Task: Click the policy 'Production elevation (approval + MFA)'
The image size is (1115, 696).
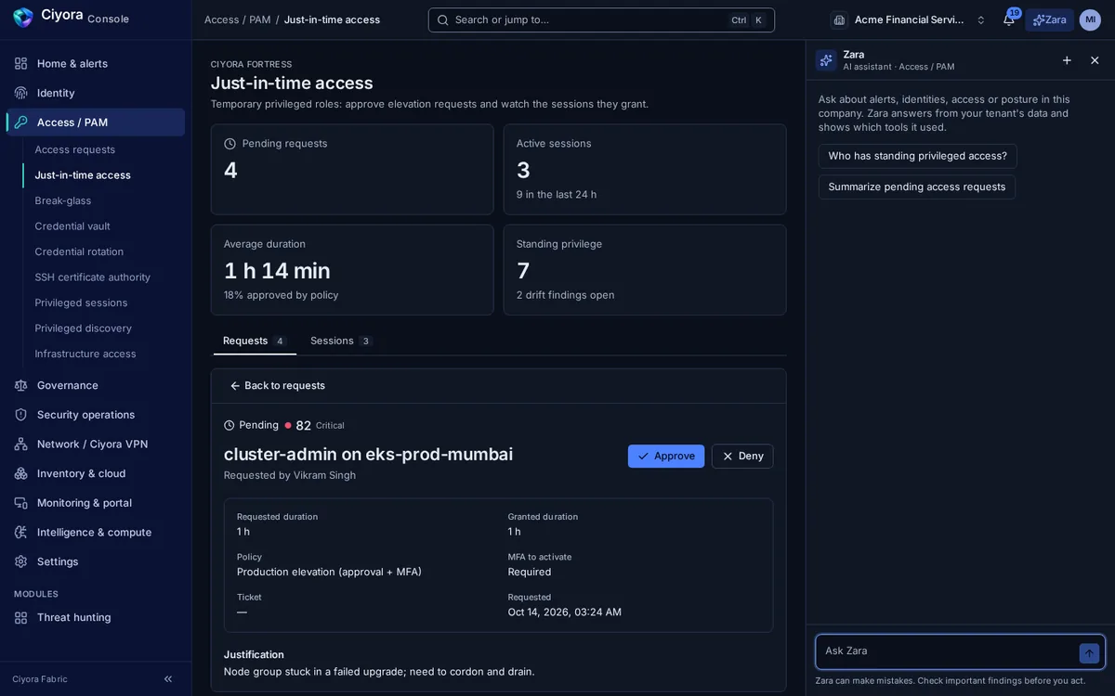Action: point(329,572)
